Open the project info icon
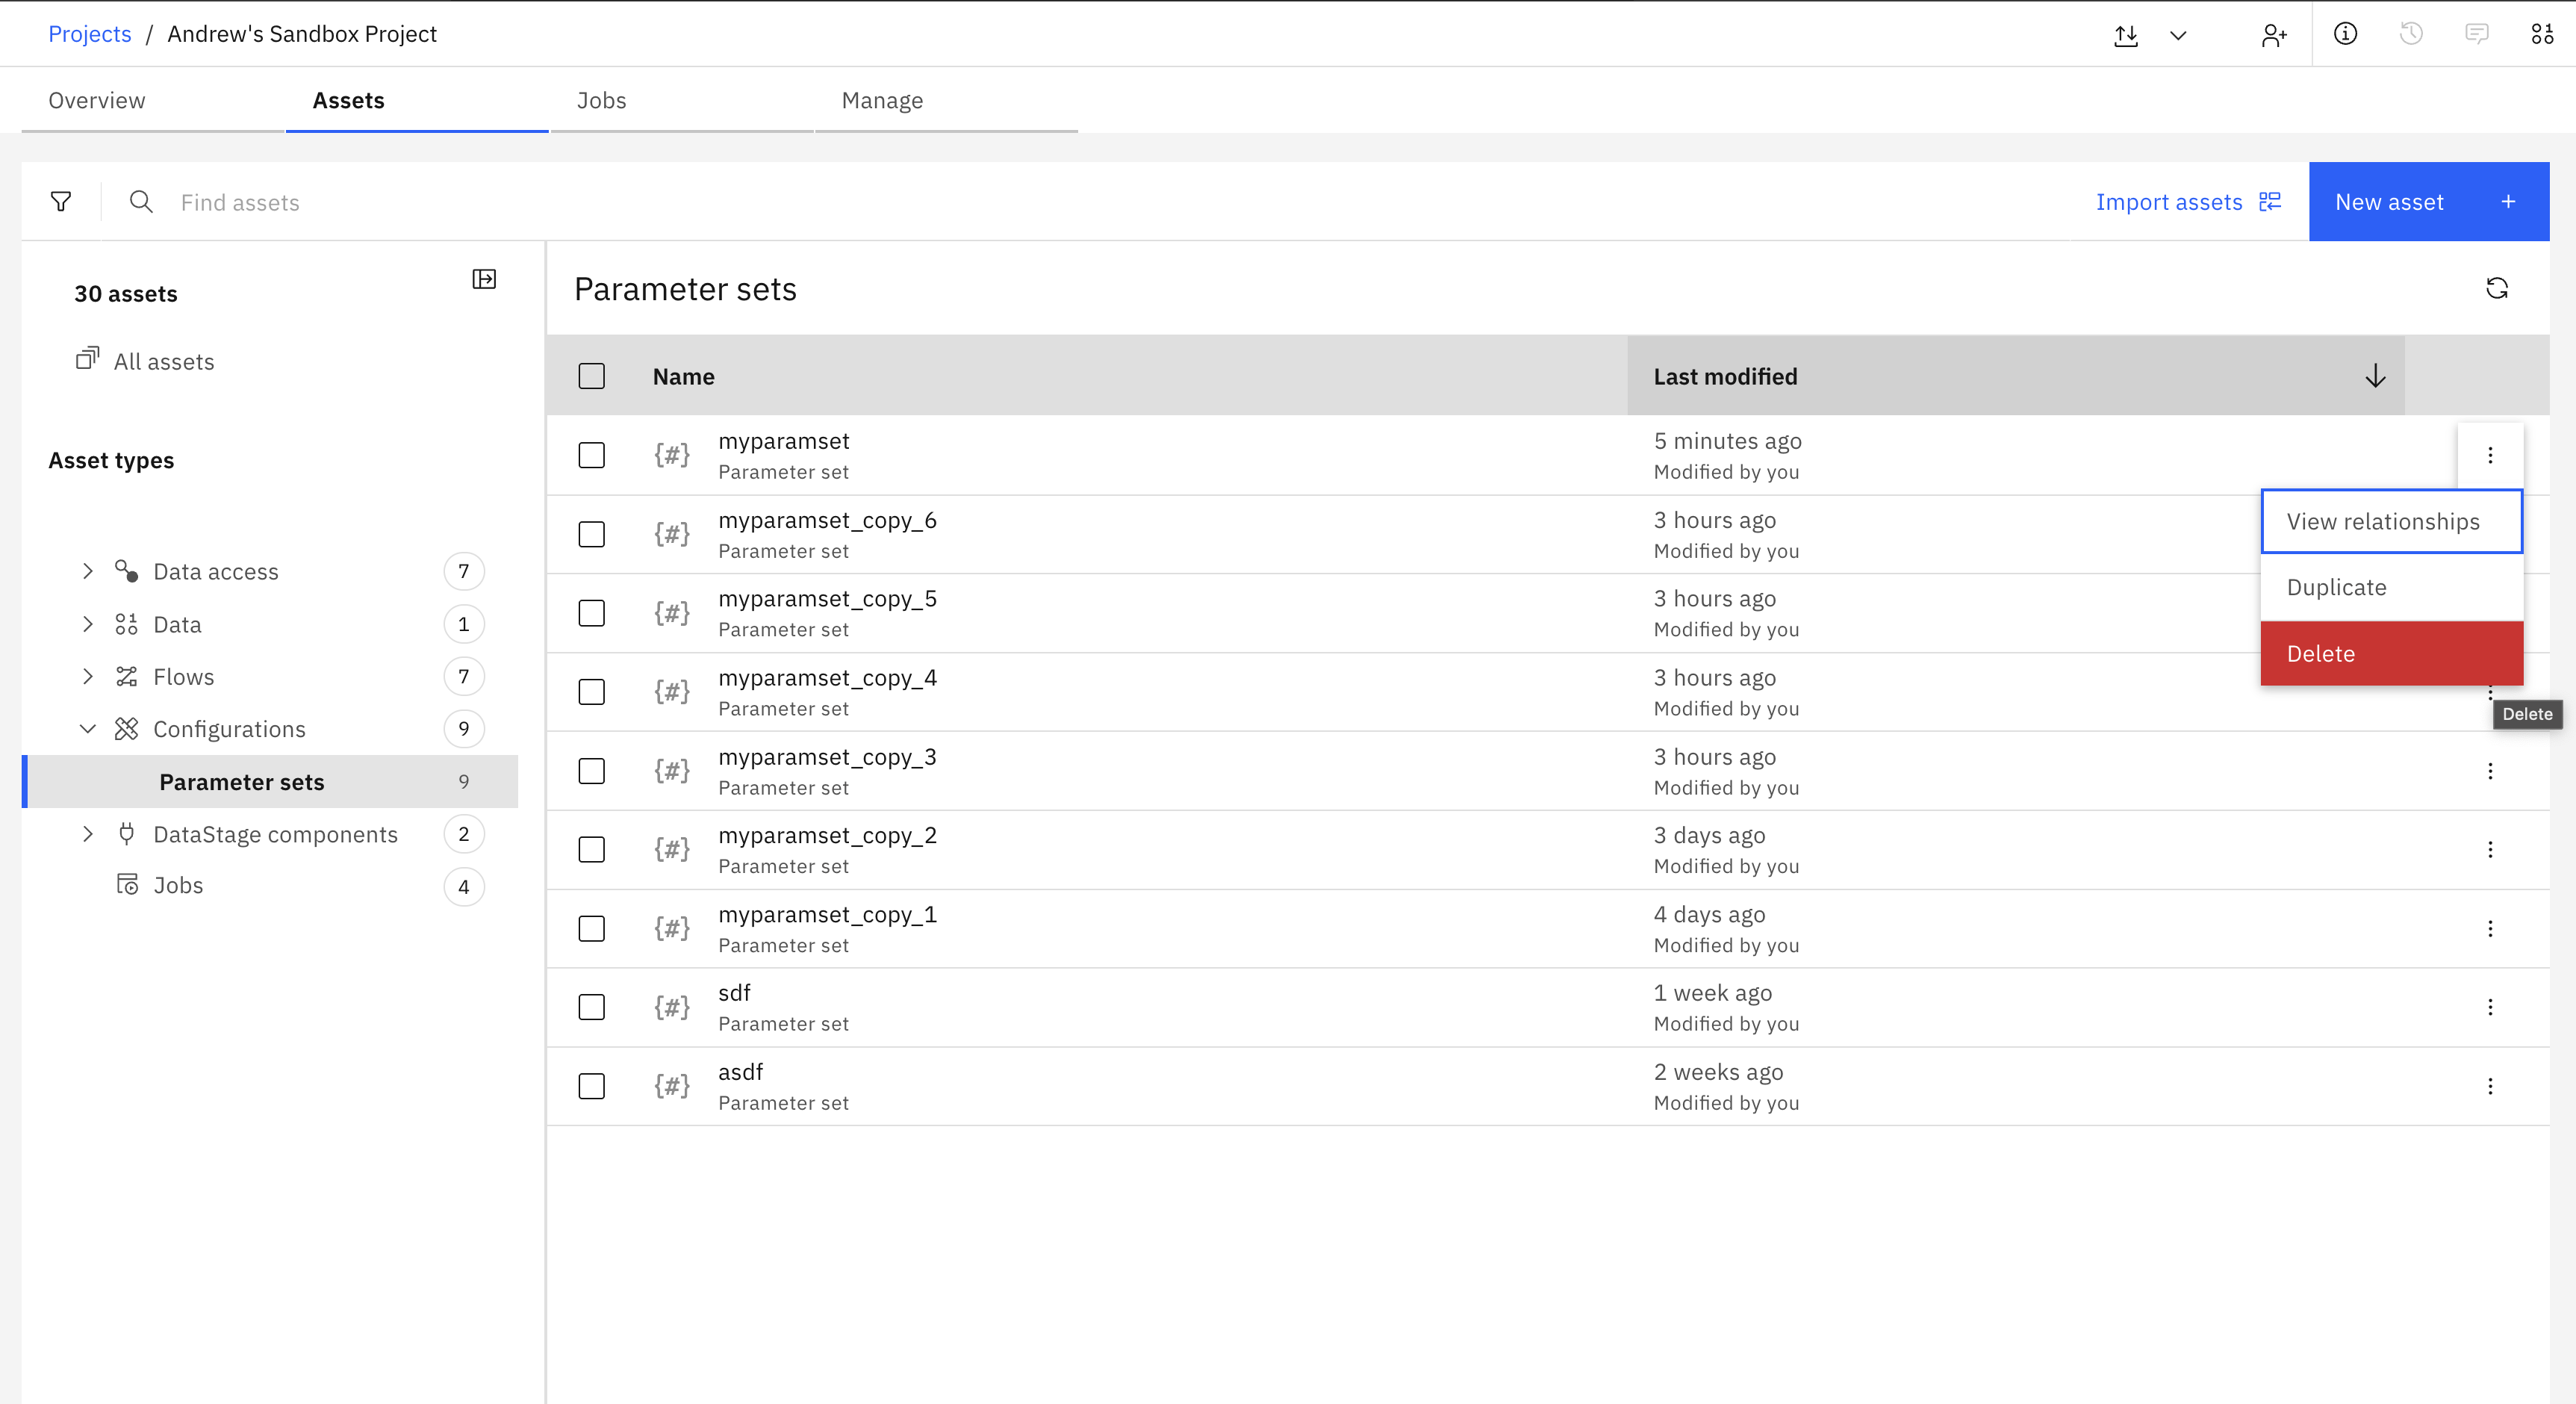Screen dimensions: 2576x1404 2345,34
